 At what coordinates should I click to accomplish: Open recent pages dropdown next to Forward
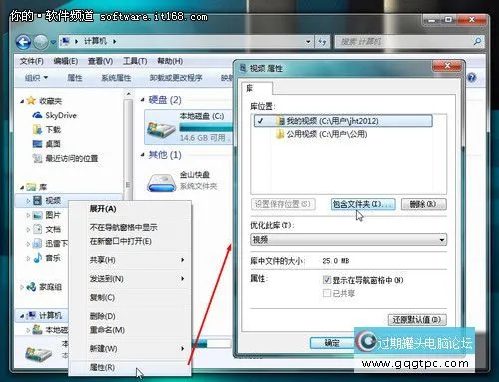53,42
